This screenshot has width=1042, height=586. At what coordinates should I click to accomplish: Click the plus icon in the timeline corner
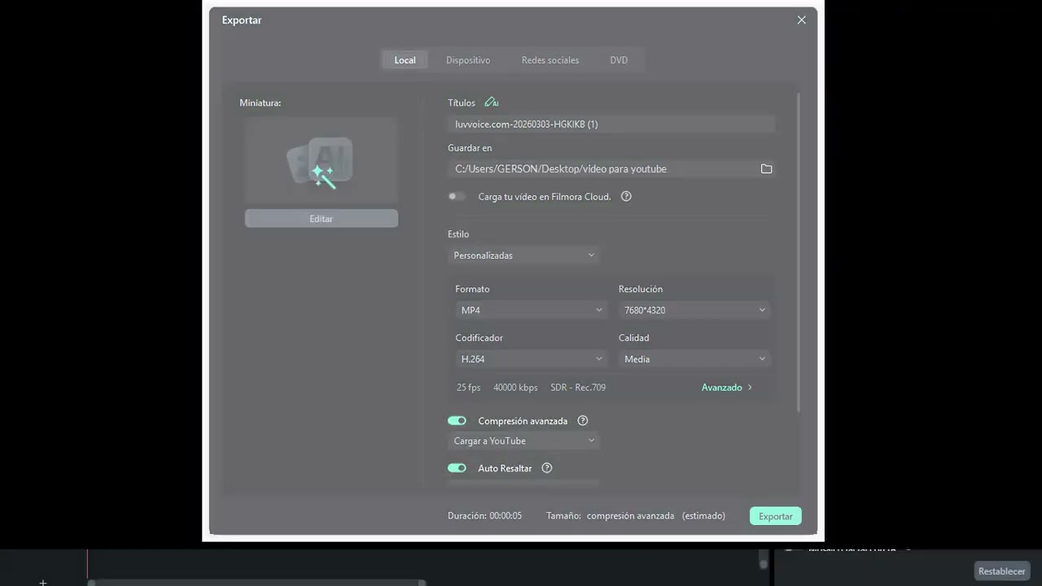coord(43,582)
